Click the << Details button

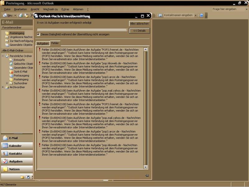tap(139, 31)
